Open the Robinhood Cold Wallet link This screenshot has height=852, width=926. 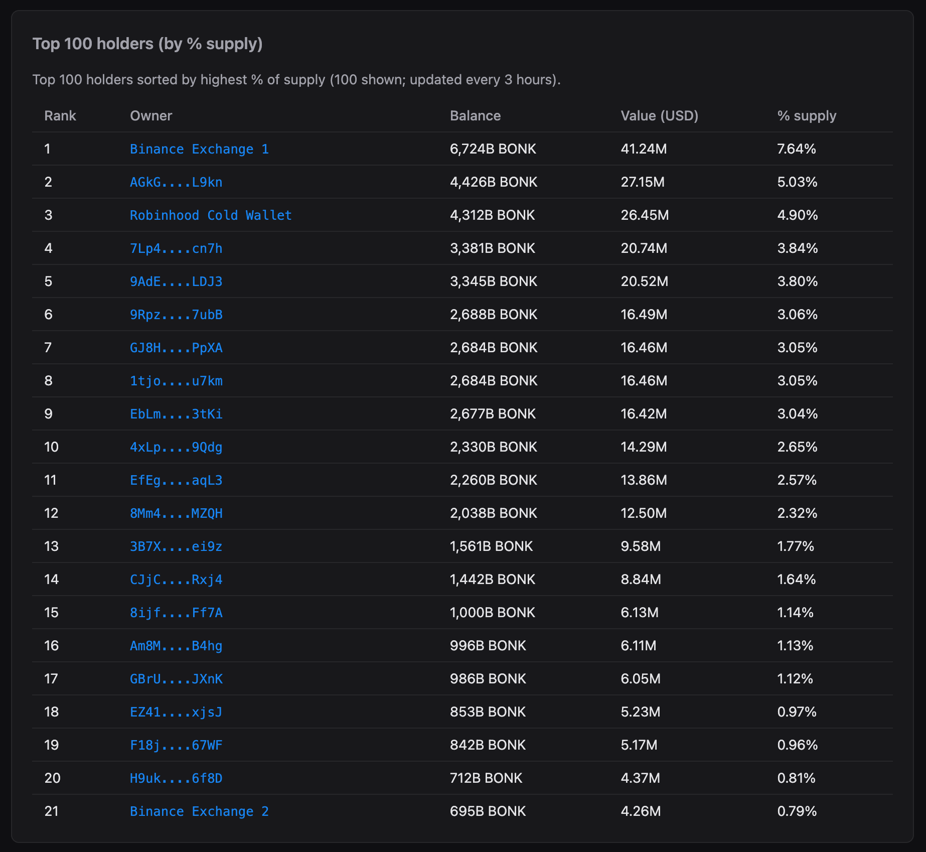(211, 215)
